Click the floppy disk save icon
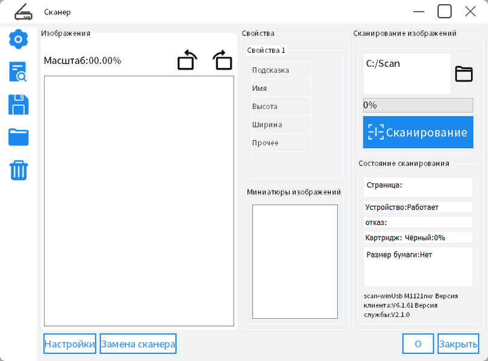The image size is (488, 361). 18,105
